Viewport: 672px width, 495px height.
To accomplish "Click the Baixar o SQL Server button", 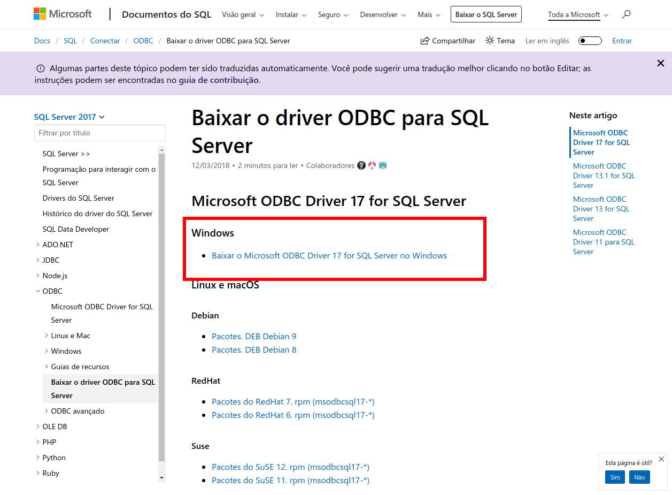I will [x=486, y=14].
